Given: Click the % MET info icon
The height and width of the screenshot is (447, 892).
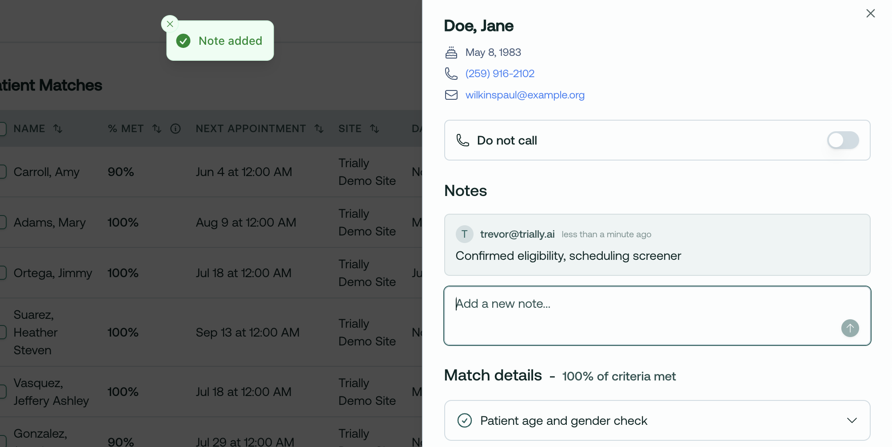Looking at the screenshot, I should point(176,129).
